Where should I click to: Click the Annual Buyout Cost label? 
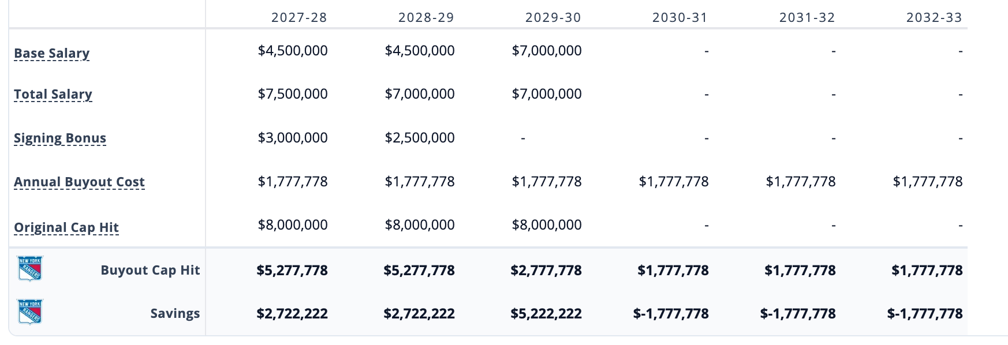[x=79, y=182]
